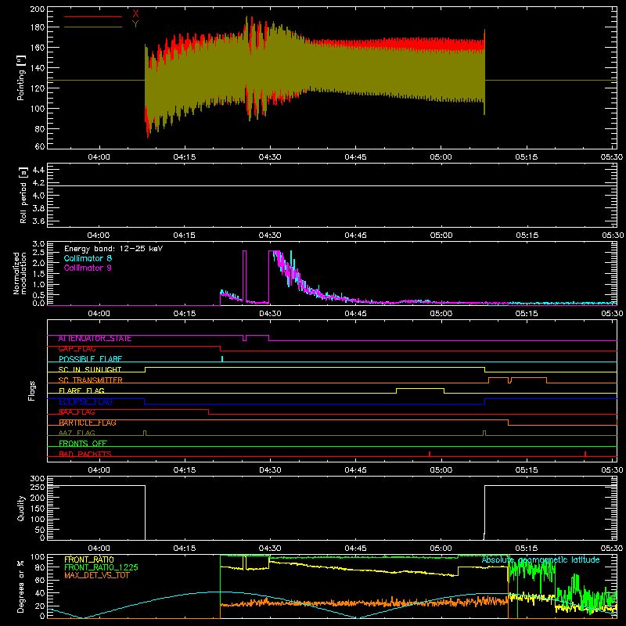This screenshot has height=626, width=626.
Task: Click the cyan POSSIBLE_FLARE spike marker
Action: (222, 358)
